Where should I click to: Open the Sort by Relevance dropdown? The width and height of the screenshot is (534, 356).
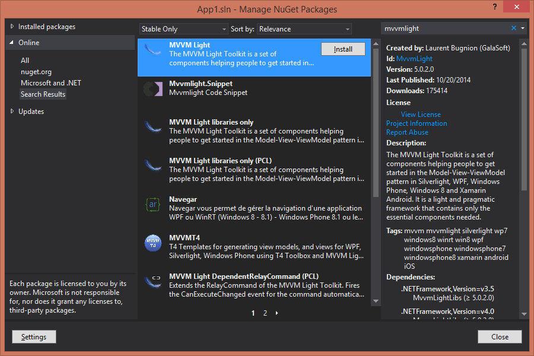(304, 29)
